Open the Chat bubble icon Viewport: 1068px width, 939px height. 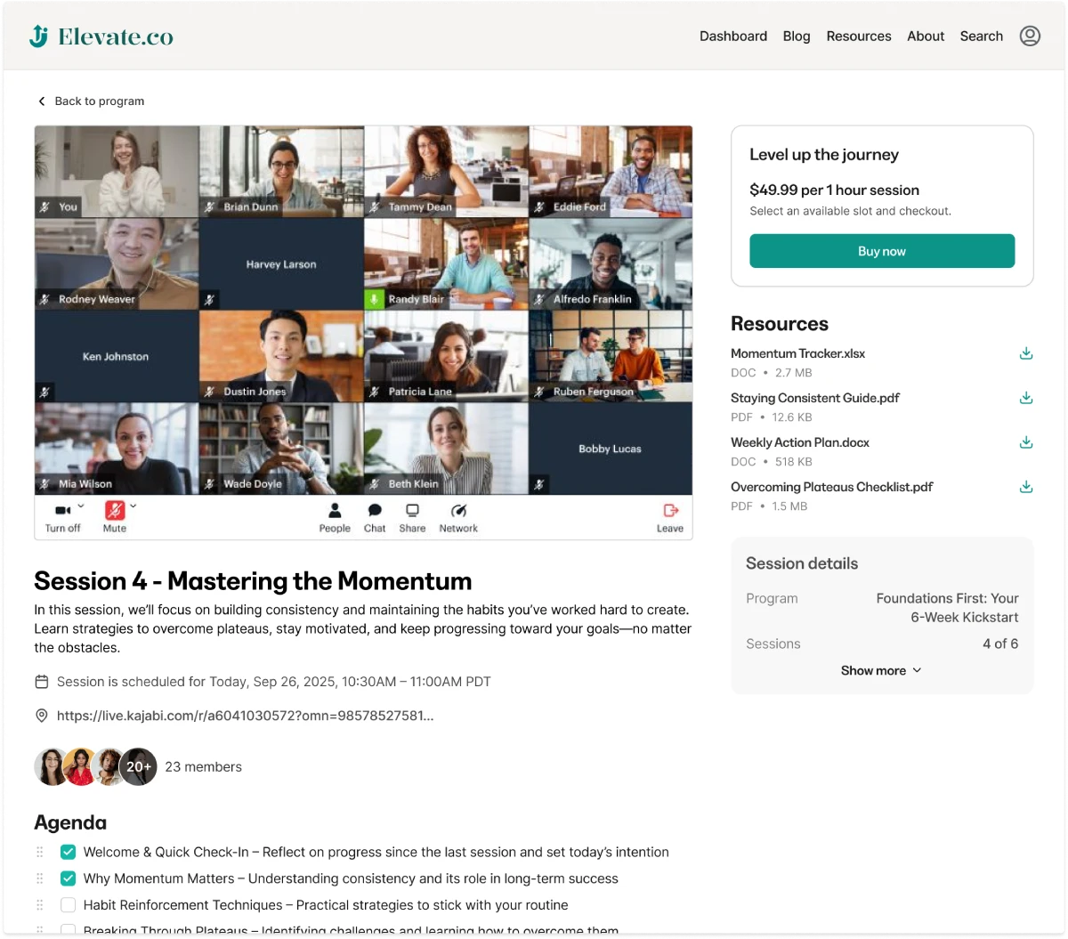pos(375,511)
